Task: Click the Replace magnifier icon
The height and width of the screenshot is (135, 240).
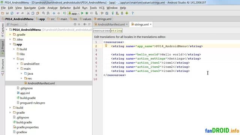Action: 48,13
